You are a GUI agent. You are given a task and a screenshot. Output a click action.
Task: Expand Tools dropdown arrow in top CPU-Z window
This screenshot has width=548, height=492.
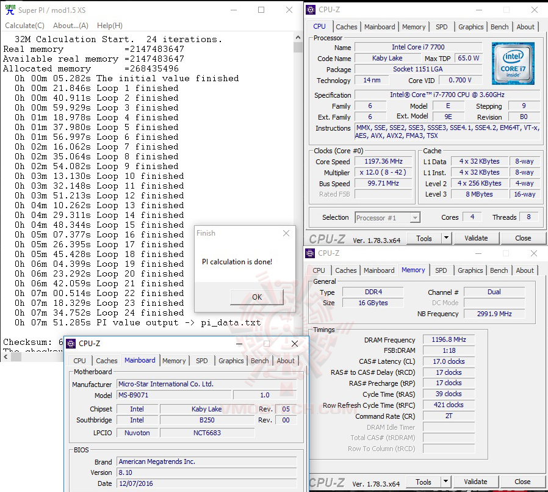click(446, 239)
